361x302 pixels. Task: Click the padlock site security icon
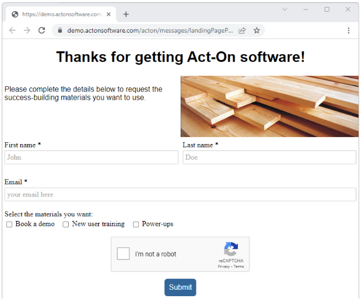coord(60,30)
